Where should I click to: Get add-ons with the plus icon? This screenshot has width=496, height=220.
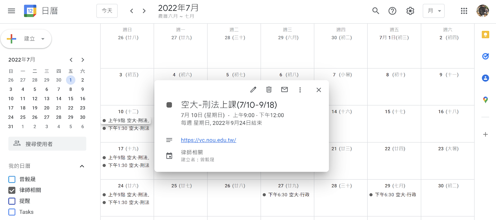(x=485, y=134)
